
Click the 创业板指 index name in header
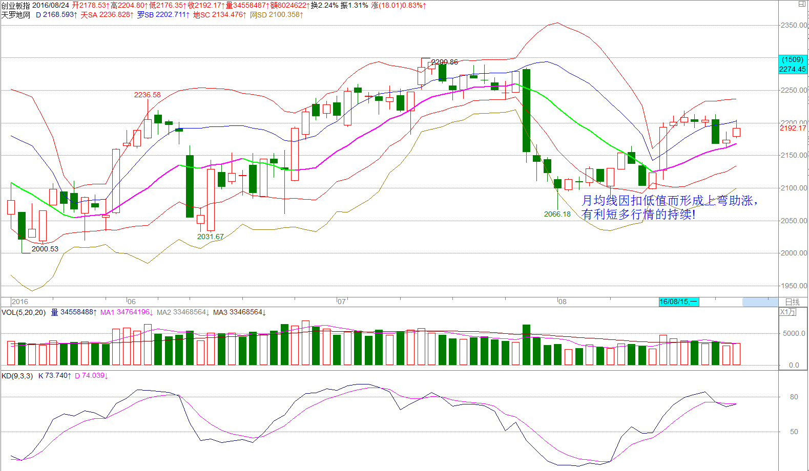pos(15,5)
